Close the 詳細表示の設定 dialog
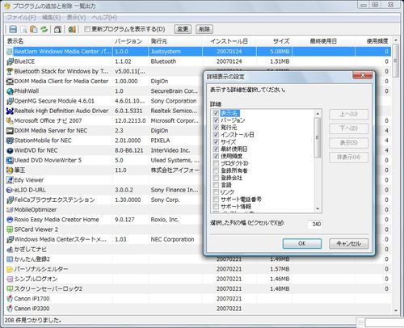This screenshot has width=404, height=328. (x=363, y=75)
